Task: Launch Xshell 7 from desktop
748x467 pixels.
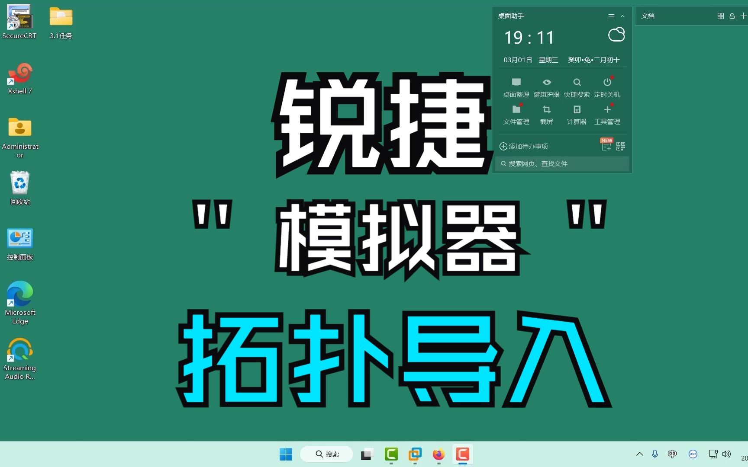Action: tap(20, 79)
